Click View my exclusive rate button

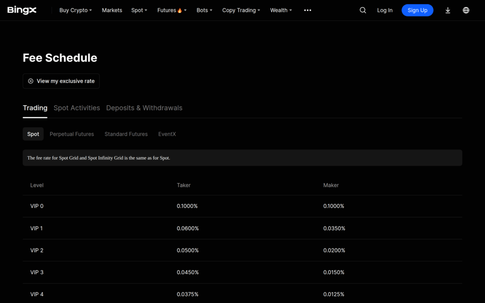(x=61, y=81)
